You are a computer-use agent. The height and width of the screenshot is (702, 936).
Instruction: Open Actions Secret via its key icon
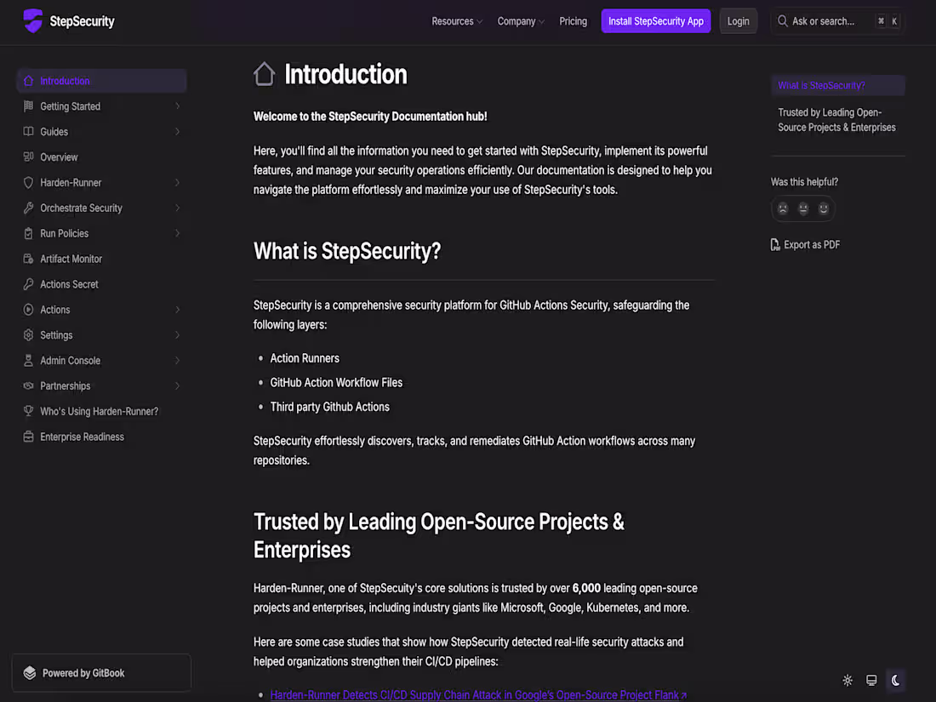coord(29,284)
